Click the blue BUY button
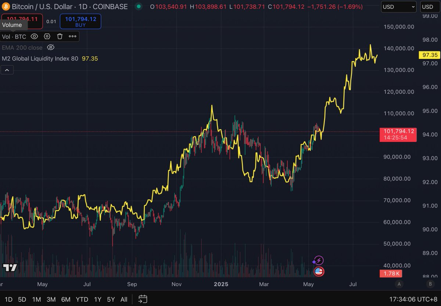 pos(80,21)
